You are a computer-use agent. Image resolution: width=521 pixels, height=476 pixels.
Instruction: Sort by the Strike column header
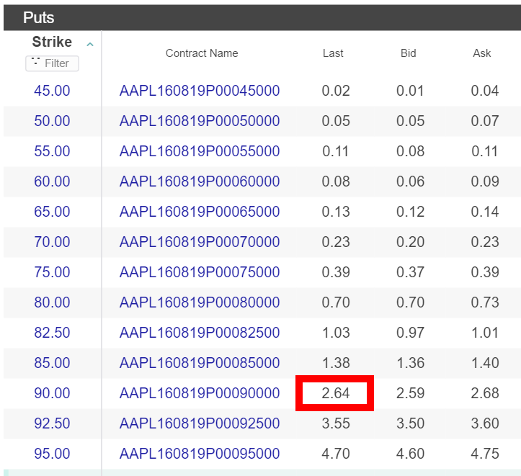click(52, 42)
